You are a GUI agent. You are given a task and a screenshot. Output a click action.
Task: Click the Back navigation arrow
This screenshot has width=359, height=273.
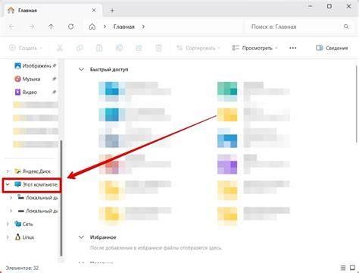coord(11,27)
